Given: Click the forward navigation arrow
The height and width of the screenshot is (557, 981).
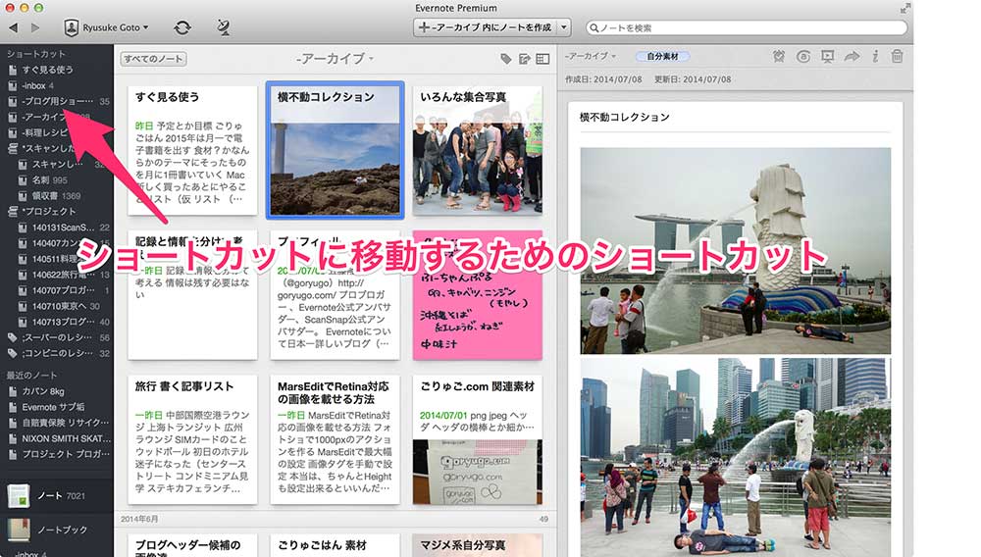Looking at the screenshot, I should (35, 27).
